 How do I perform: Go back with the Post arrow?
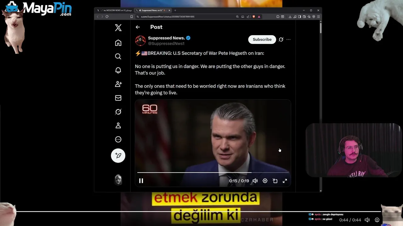pos(138,27)
